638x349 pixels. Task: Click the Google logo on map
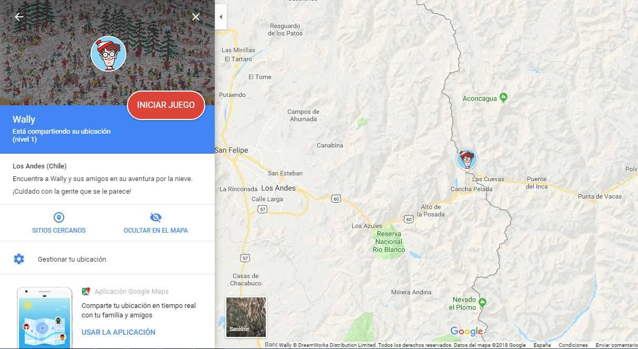tap(466, 332)
